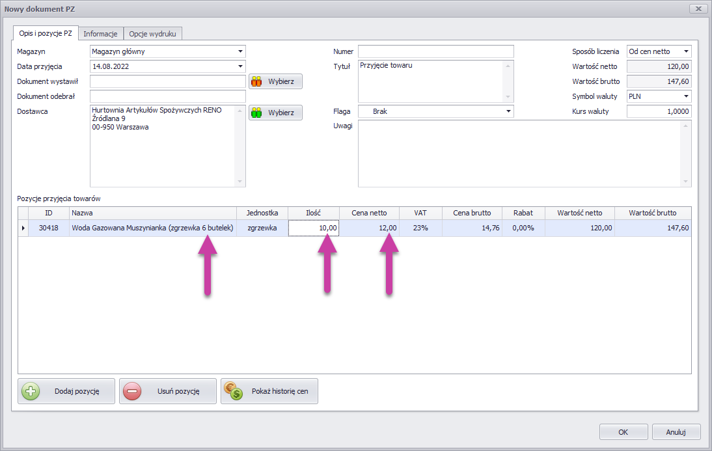Select the Woda Gazowana Muszynianka name cell
Screen dimensions: 712x451
point(153,228)
